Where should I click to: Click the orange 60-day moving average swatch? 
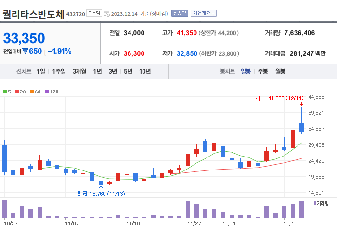click(32, 92)
